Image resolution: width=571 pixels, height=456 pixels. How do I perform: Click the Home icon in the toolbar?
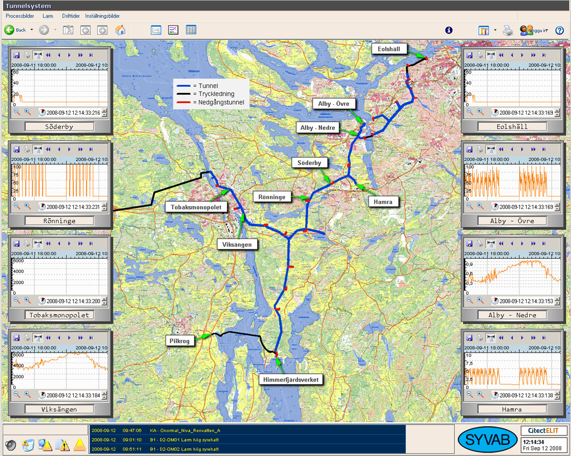coord(120,30)
